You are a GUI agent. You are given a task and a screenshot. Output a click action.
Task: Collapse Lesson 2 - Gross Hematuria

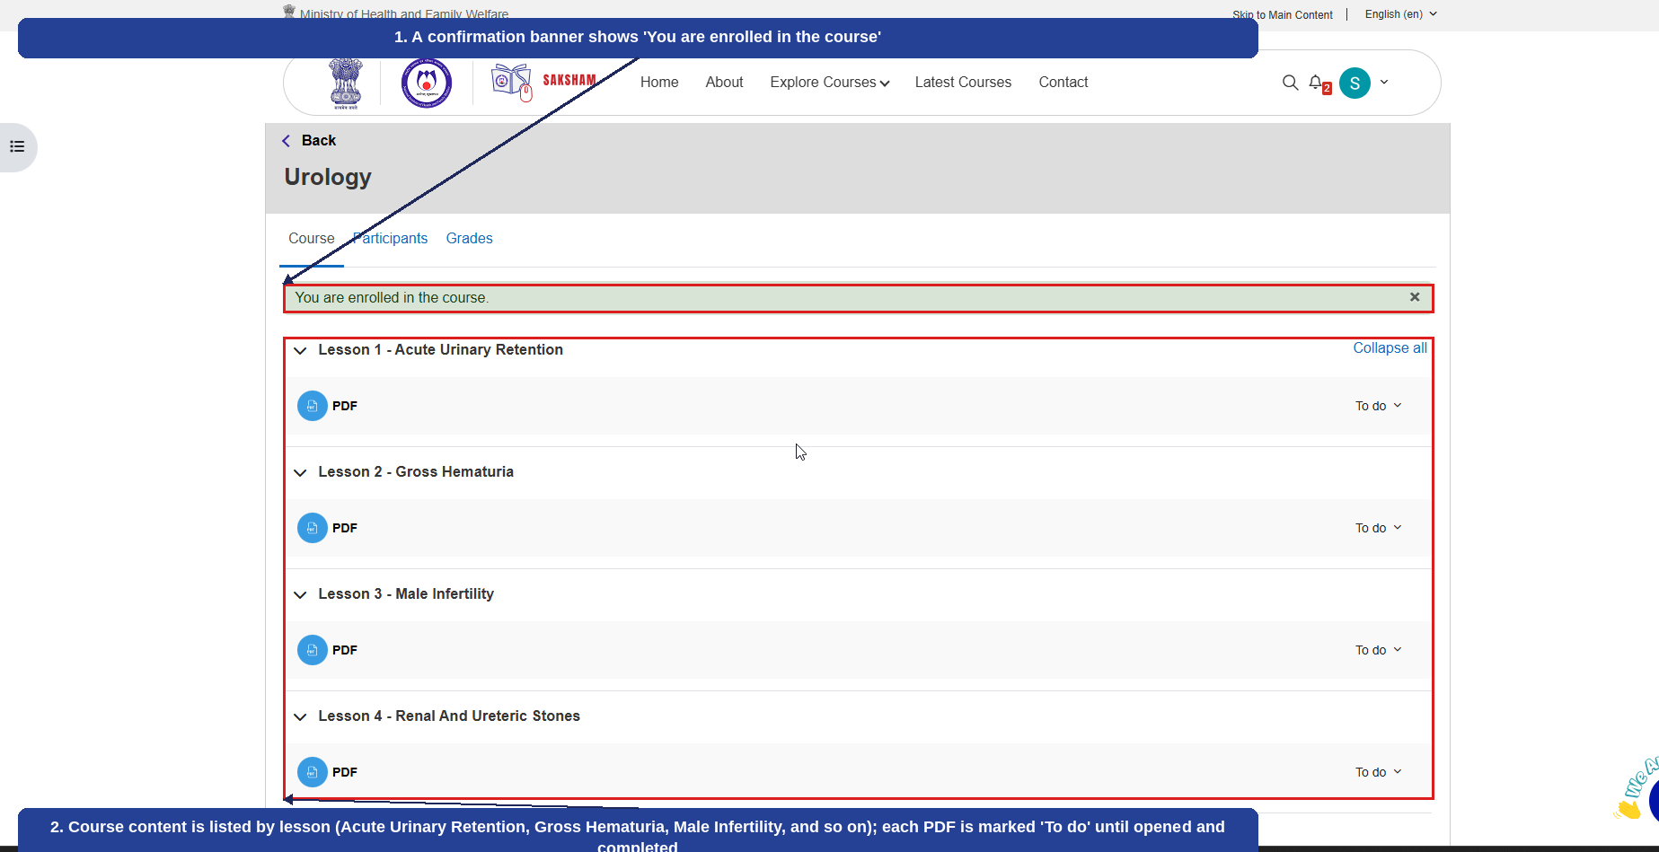300,473
